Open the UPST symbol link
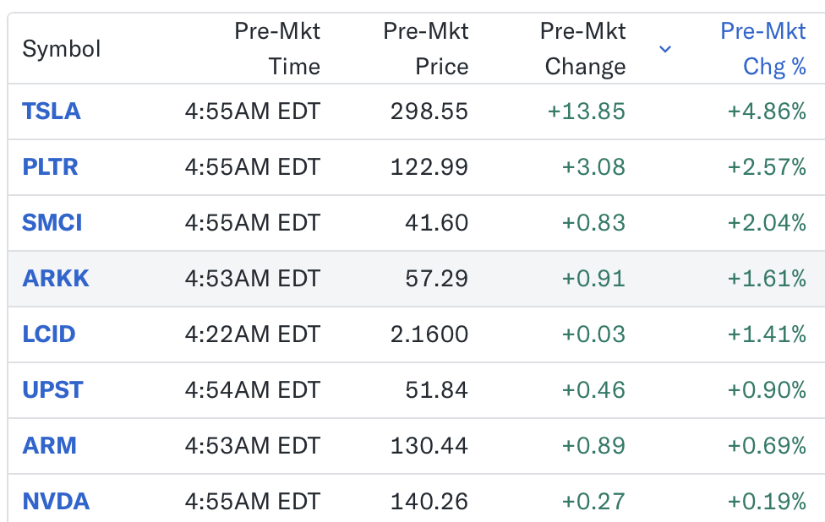The width and height of the screenshot is (825, 522). [52, 390]
